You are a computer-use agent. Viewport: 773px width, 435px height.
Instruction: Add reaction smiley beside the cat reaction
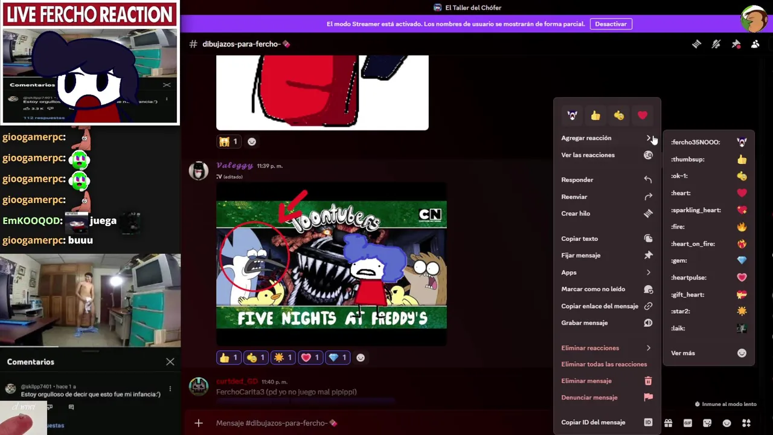(252, 141)
